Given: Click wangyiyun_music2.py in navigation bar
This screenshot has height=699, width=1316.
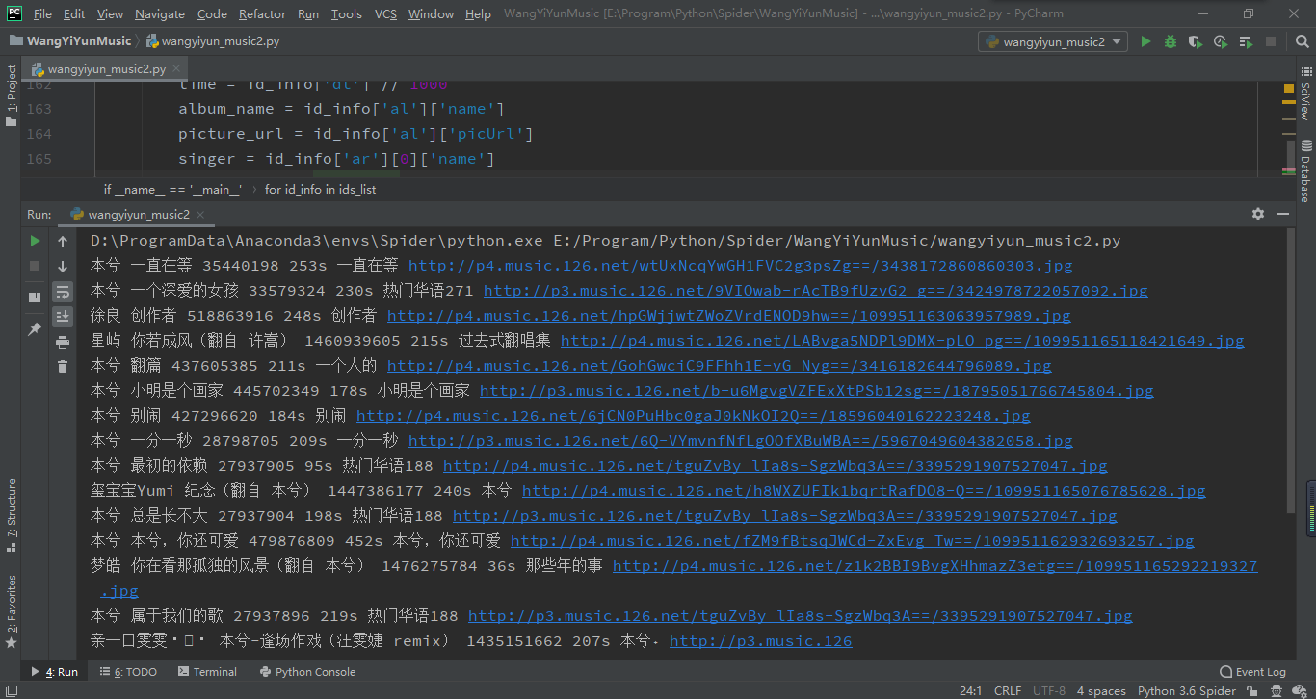Looking at the screenshot, I should tap(213, 41).
